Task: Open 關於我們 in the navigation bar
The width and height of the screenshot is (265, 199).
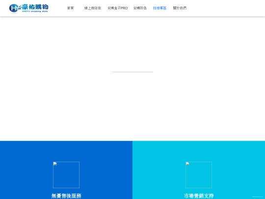Action: pyautogui.click(x=180, y=8)
